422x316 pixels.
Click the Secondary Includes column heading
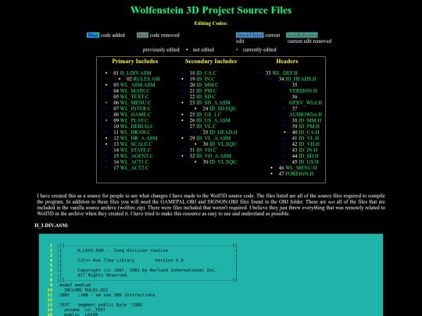[x=211, y=62]
